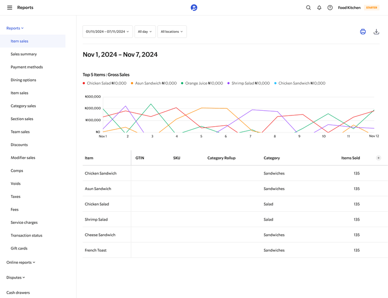388x298 pixels.
Task: Expand the Disputes section
Action: click(x=15, y=277)
